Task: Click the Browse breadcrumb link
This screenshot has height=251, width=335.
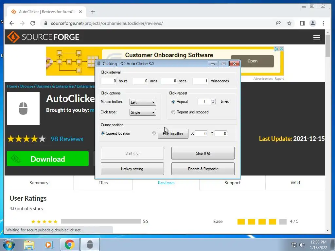Action: click(x=27, y=86)
